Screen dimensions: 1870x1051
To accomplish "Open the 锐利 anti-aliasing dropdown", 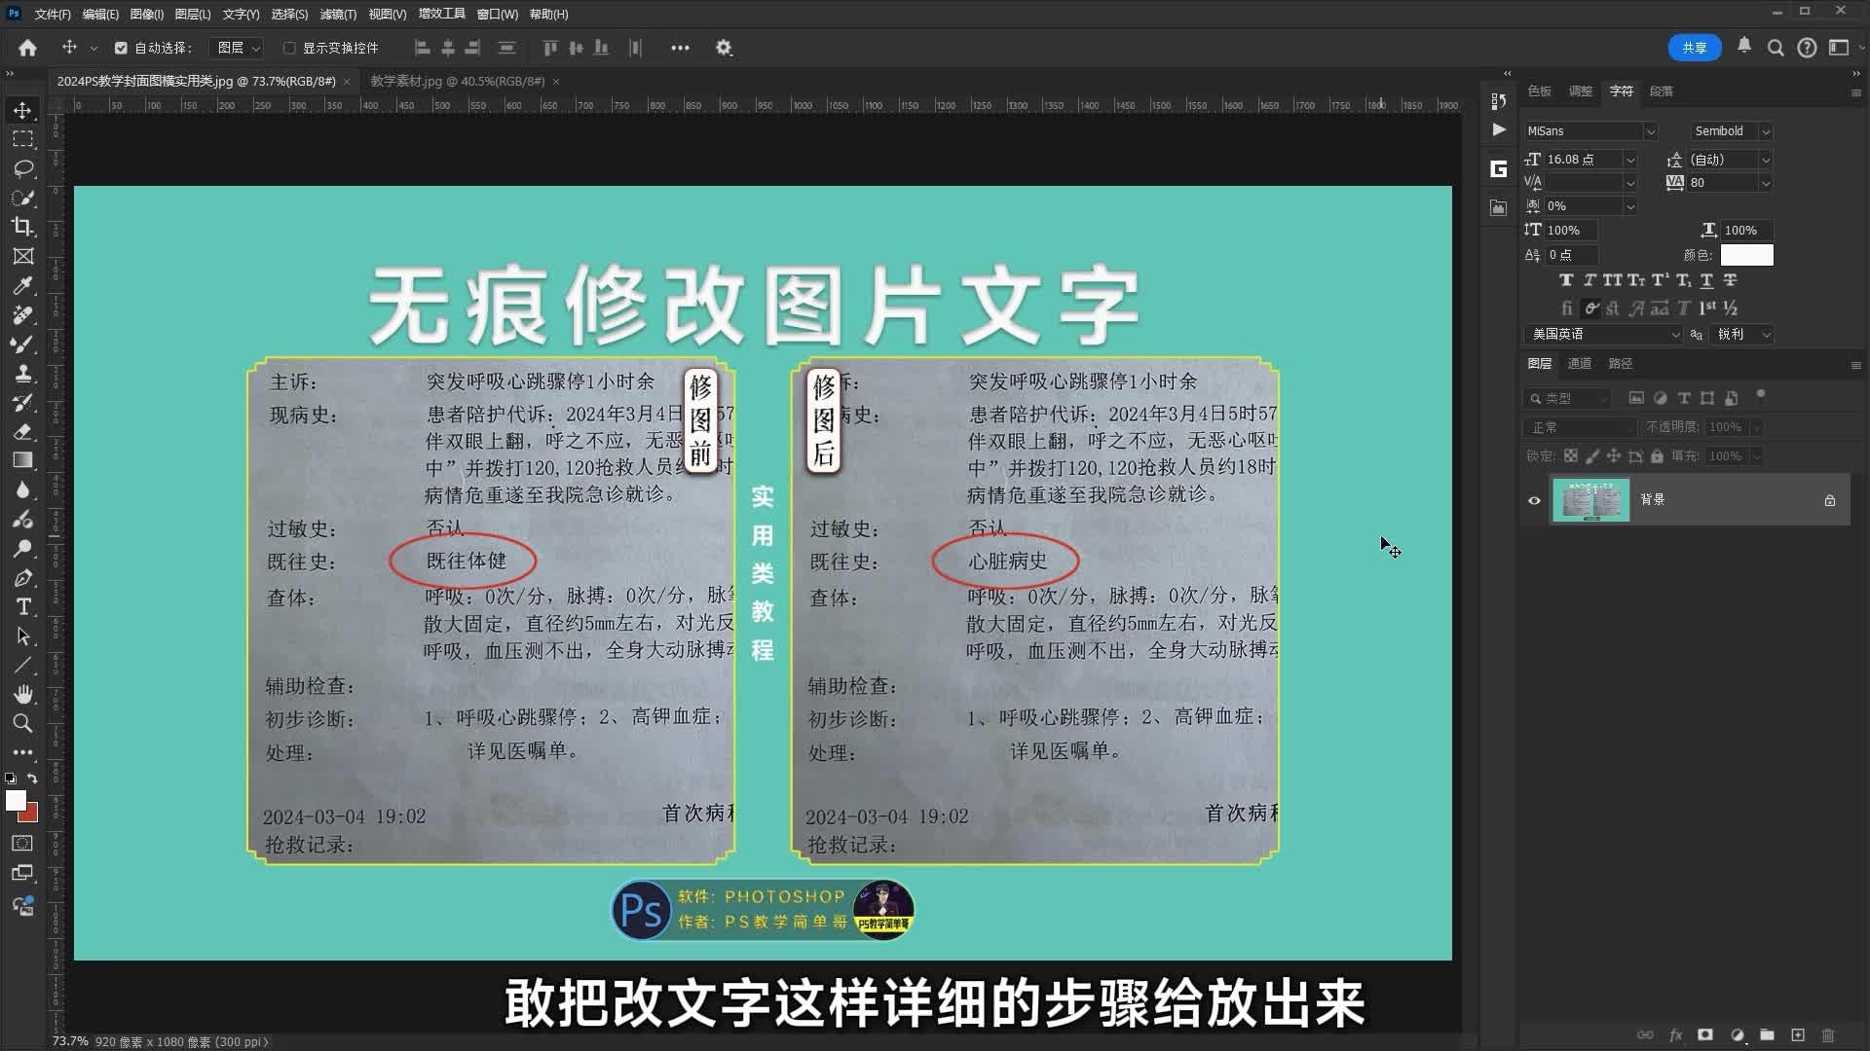I will pos(1742,334).
